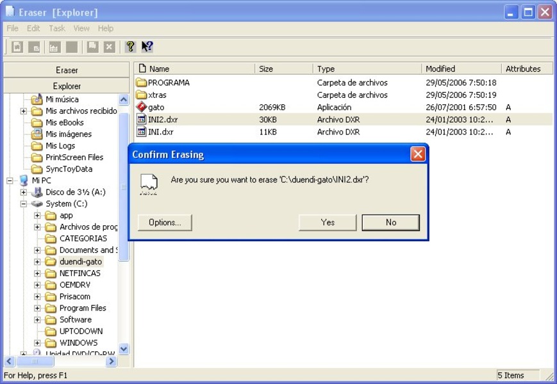Select the Disco de 3½ (A:) floppy icon
This screenshot has height=384, width=557.
[x=37, y=192]
